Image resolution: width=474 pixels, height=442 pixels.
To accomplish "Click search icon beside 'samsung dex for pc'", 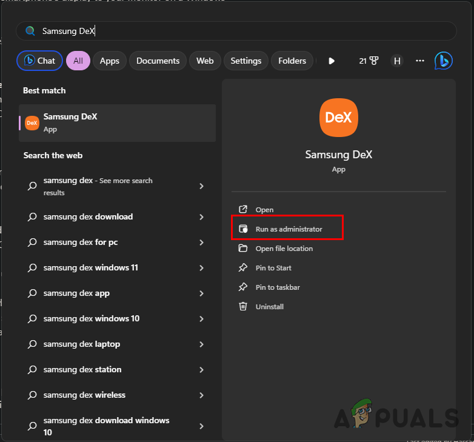I will coord(32,243).
